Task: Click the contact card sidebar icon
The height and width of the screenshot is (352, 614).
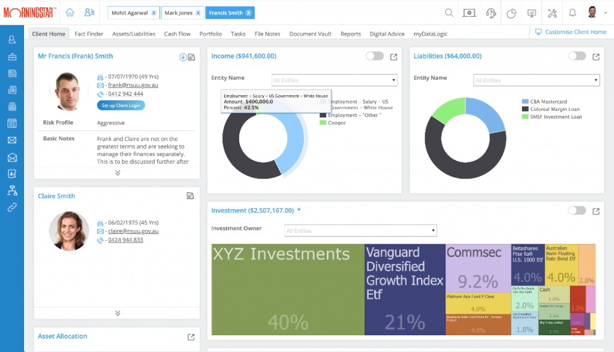Action: point(12,174)
